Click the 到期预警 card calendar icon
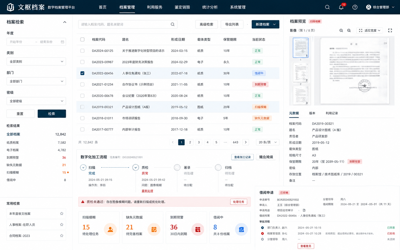The height and width of the screenshot is (250, 400). tap(198, 229)
